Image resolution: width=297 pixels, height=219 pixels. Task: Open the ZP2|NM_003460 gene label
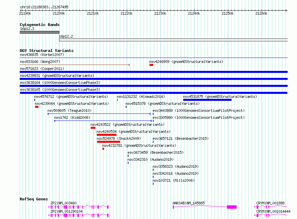click(63, 203)
